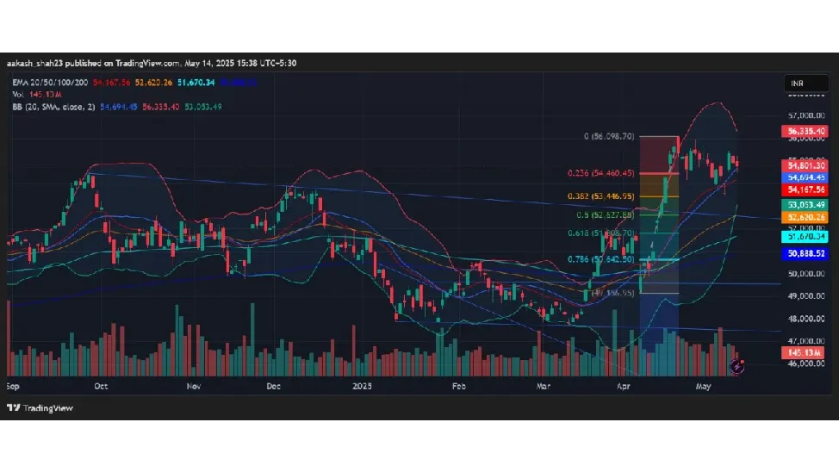
Task: Click the Feb label on the time axis
Action: point(458,386)
